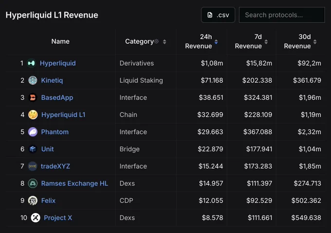This screenshot has width=331, height=233.
Task: Click the Hyperliquid L1 emoji icon
Action: tap(33, 115)
